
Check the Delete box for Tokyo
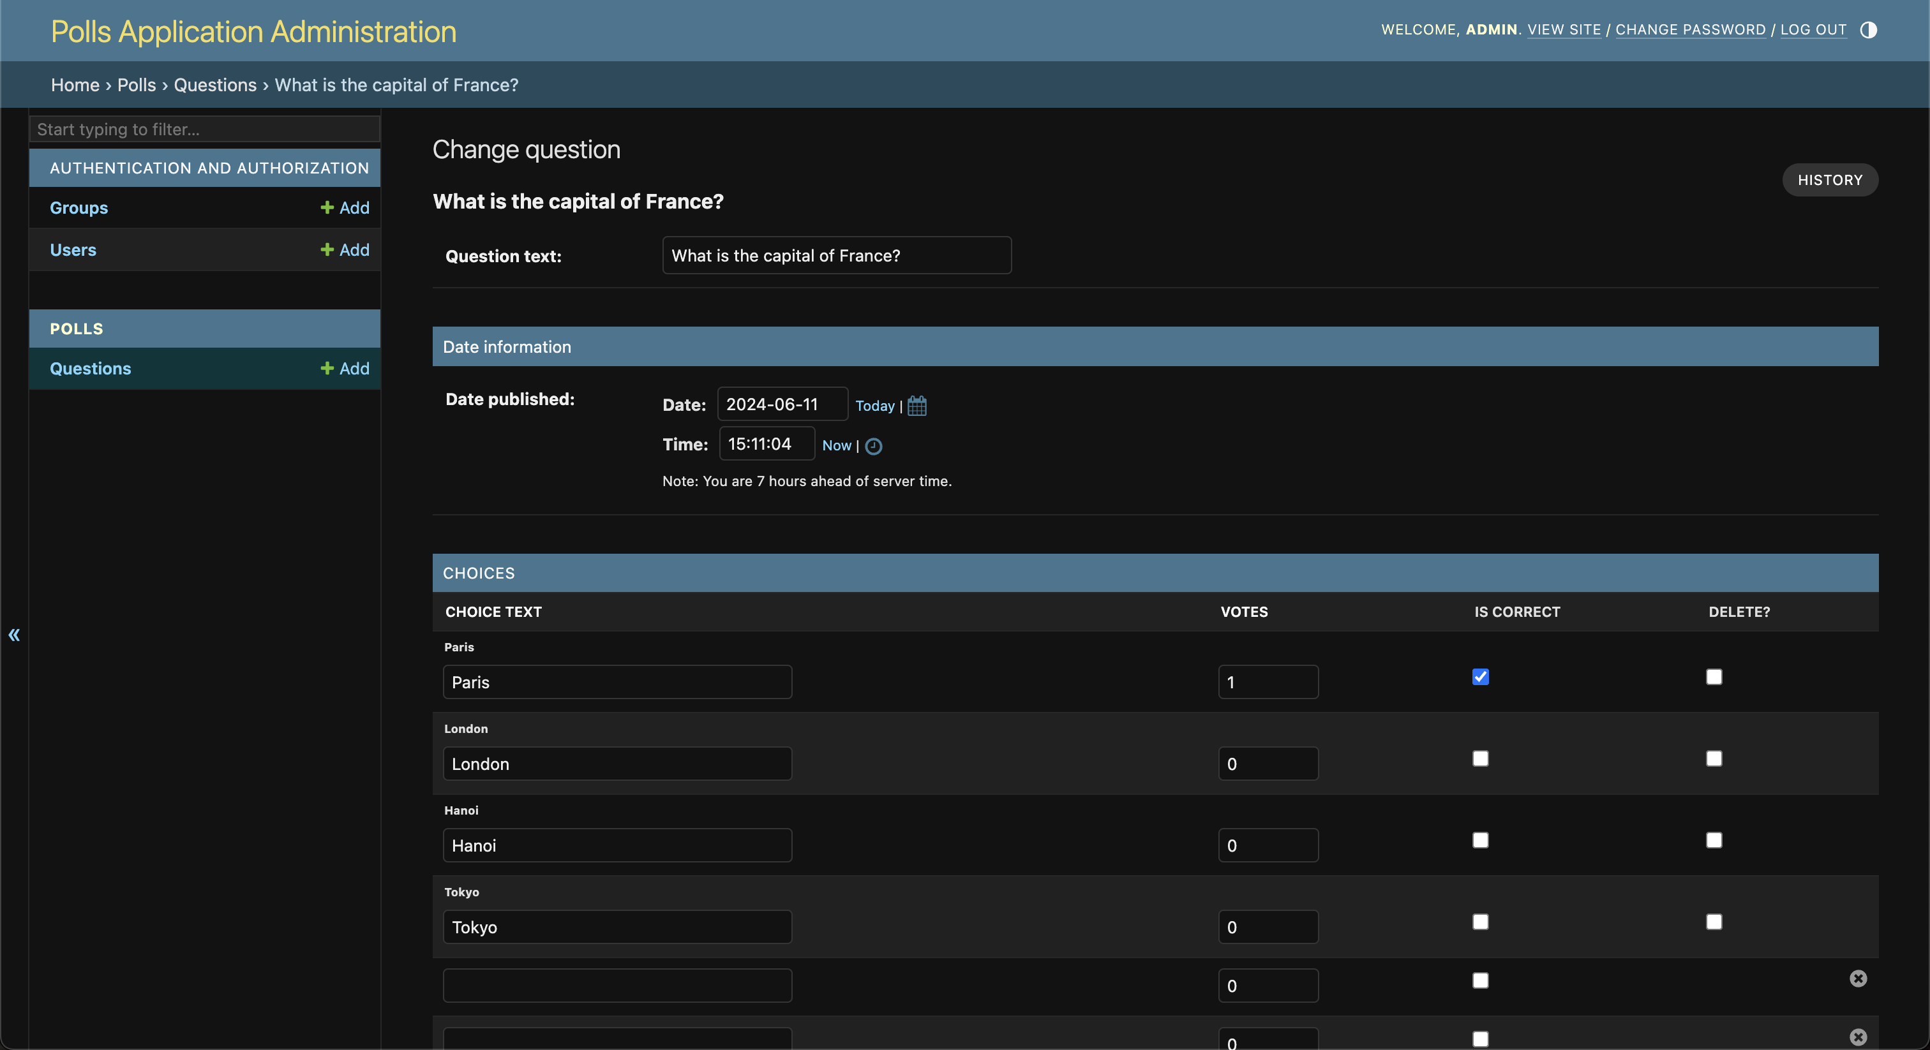pyautogui.click(x=1714, y=922)
